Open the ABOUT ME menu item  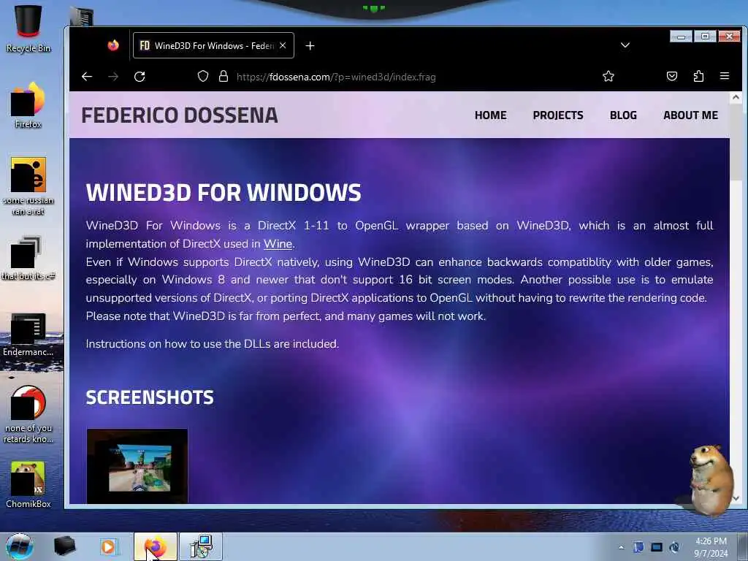tap(690, 115)
